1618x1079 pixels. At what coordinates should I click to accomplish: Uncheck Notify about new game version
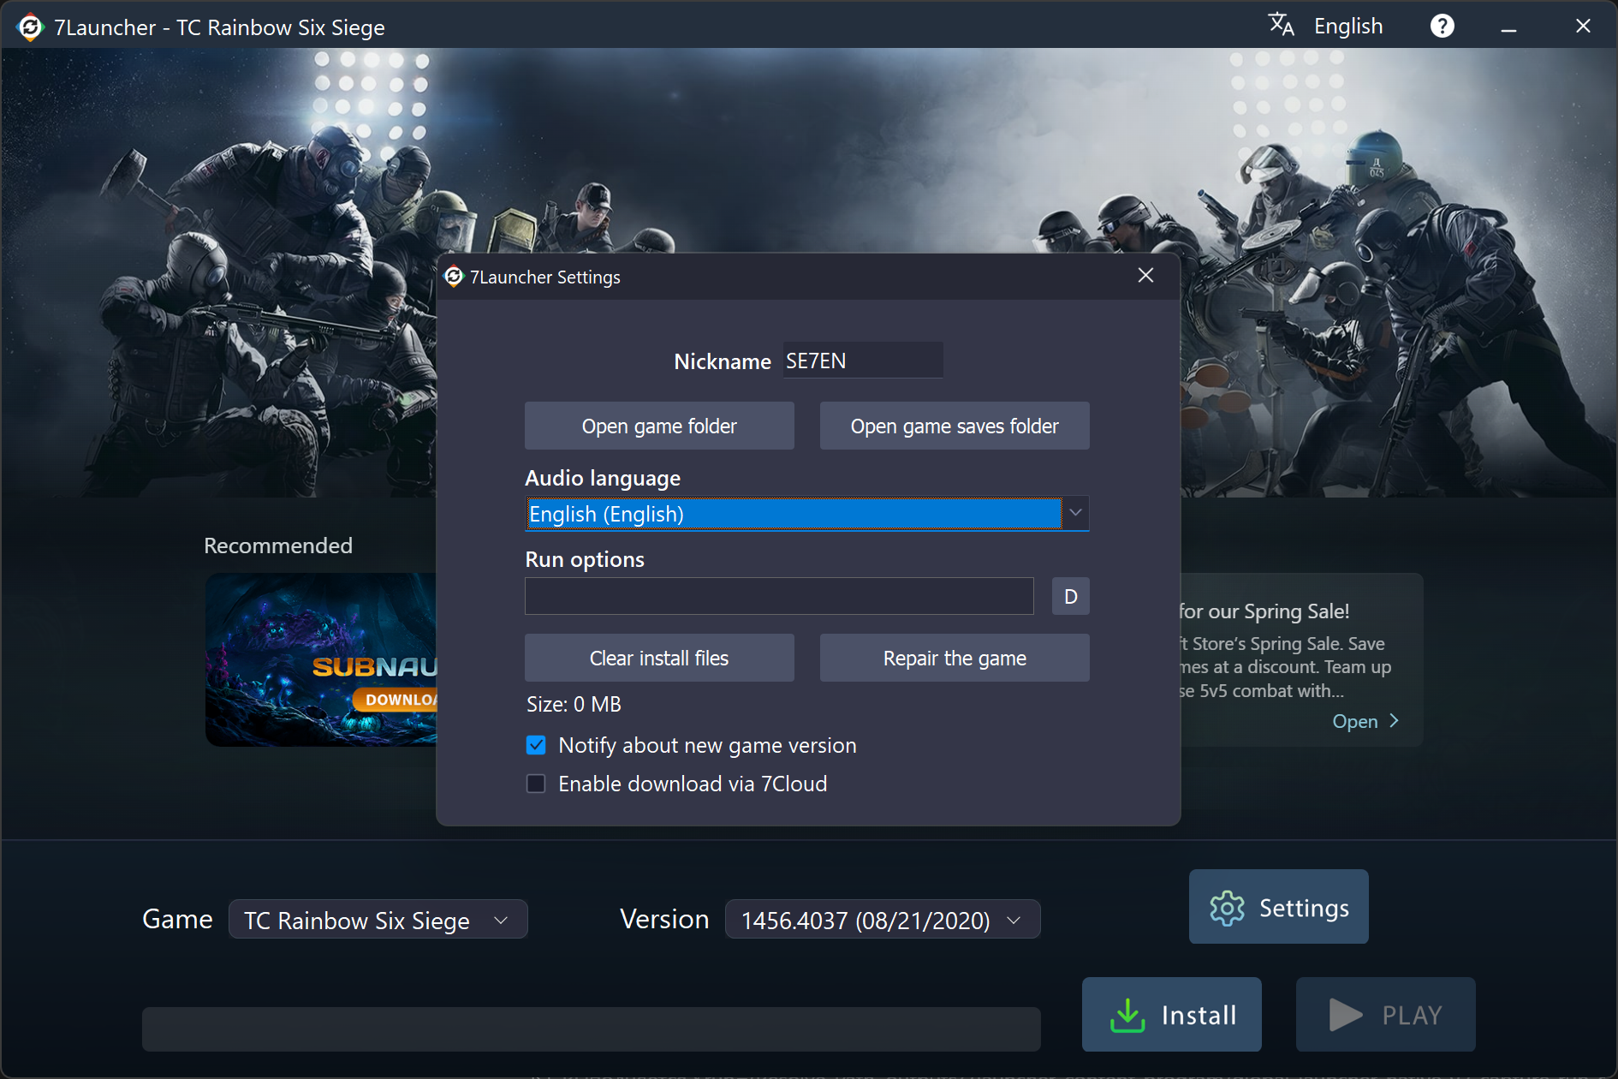tap(536, 745)
